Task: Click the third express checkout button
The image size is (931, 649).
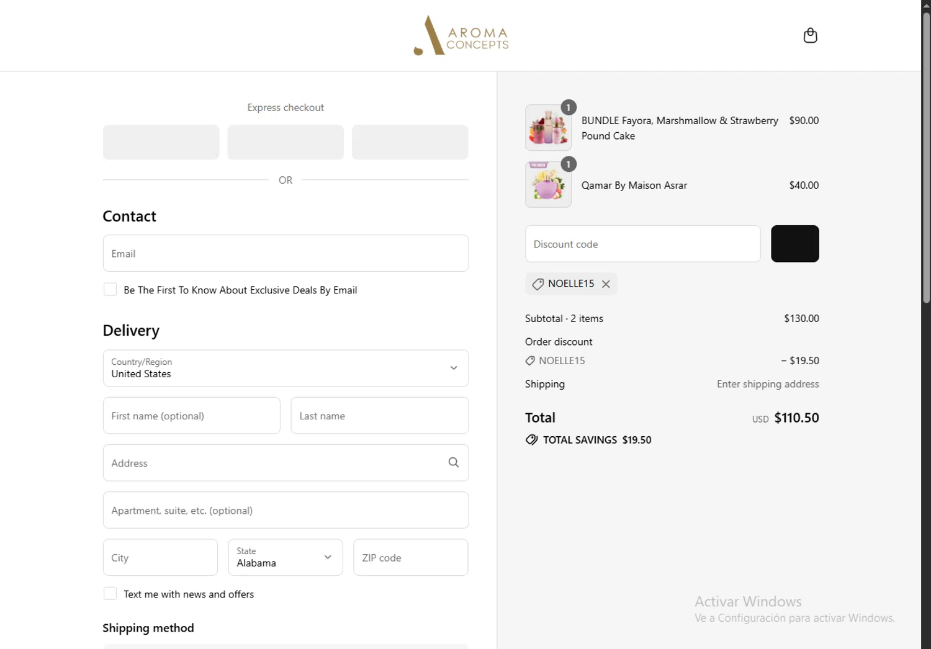Action: tap(410, 142)
